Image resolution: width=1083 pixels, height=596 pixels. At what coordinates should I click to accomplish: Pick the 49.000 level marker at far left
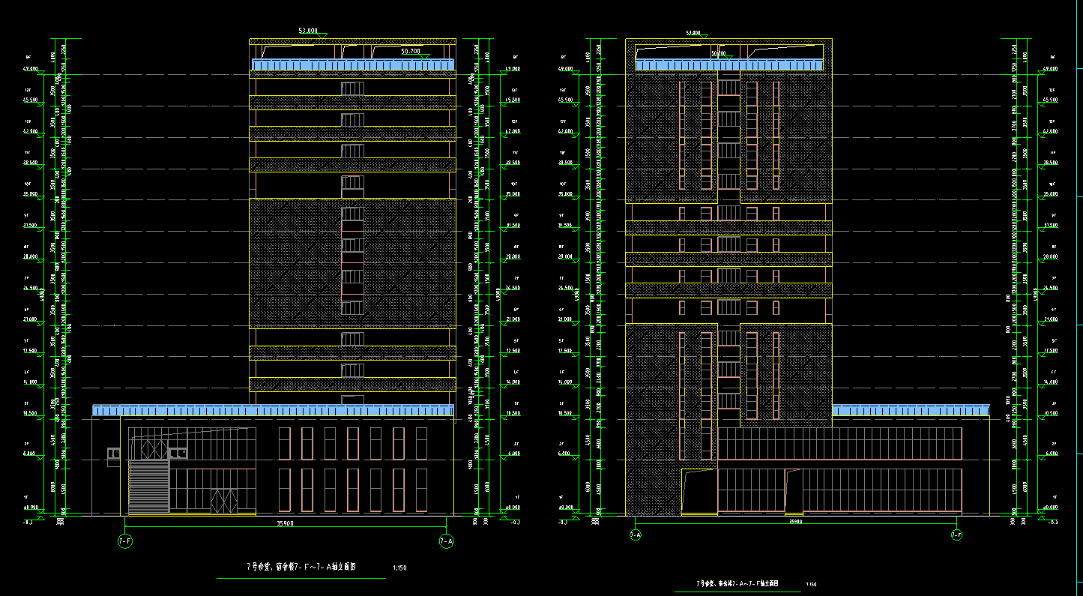(30, 68)
